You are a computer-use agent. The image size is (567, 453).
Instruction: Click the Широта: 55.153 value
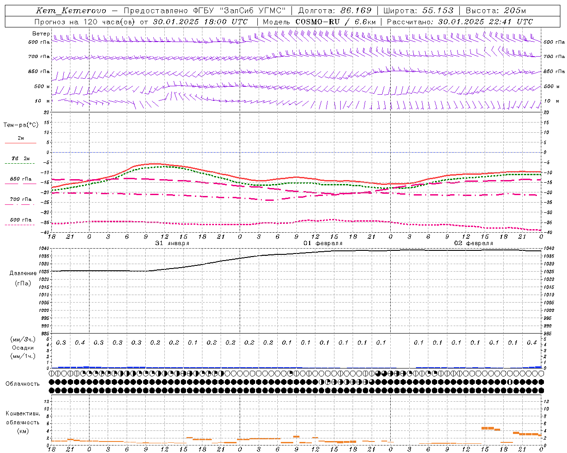(418, 11)
